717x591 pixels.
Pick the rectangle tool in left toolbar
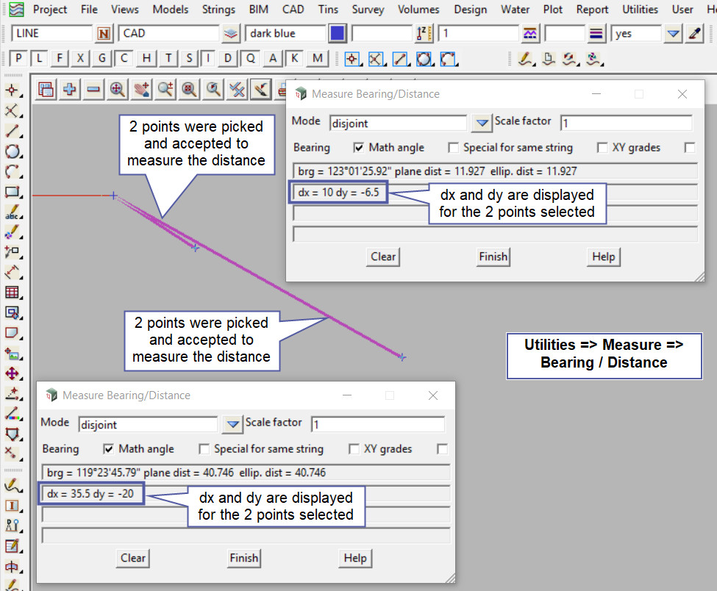point(12,192)
